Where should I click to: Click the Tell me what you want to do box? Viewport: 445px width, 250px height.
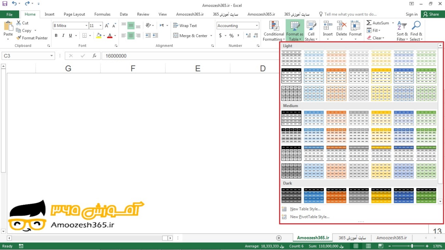[348, 14]
